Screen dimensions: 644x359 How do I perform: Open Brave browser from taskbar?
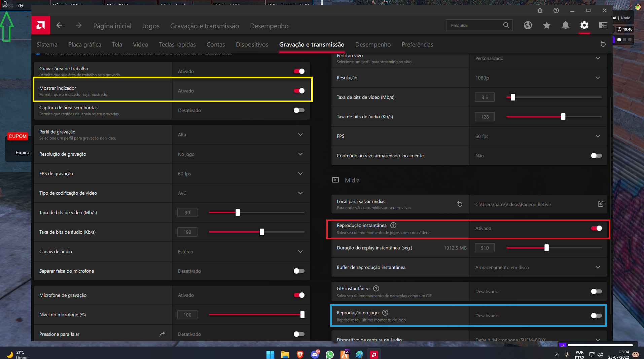coord(300,354)
